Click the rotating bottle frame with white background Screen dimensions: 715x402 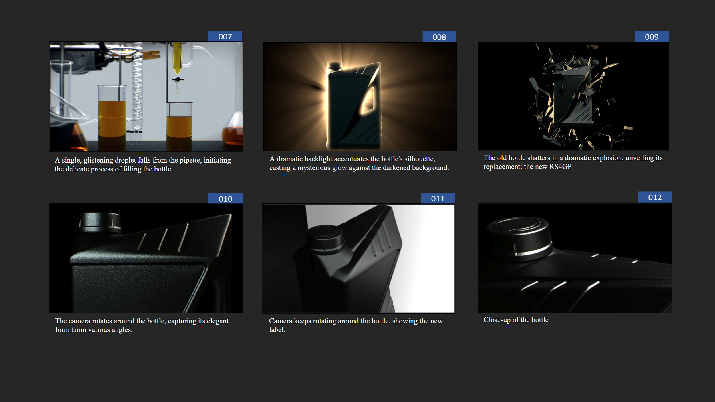click(x=358, y=258)
